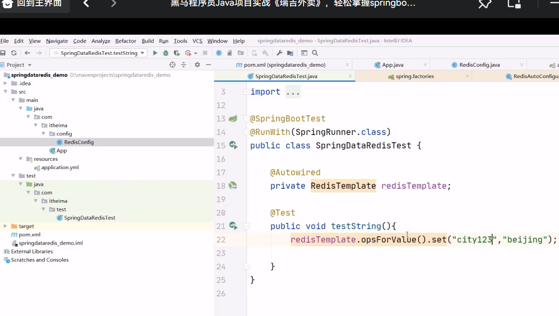The width and height of the screenshot is (559, 316).
Task: Collapse the main folder
Action: [x=13, y=100]
